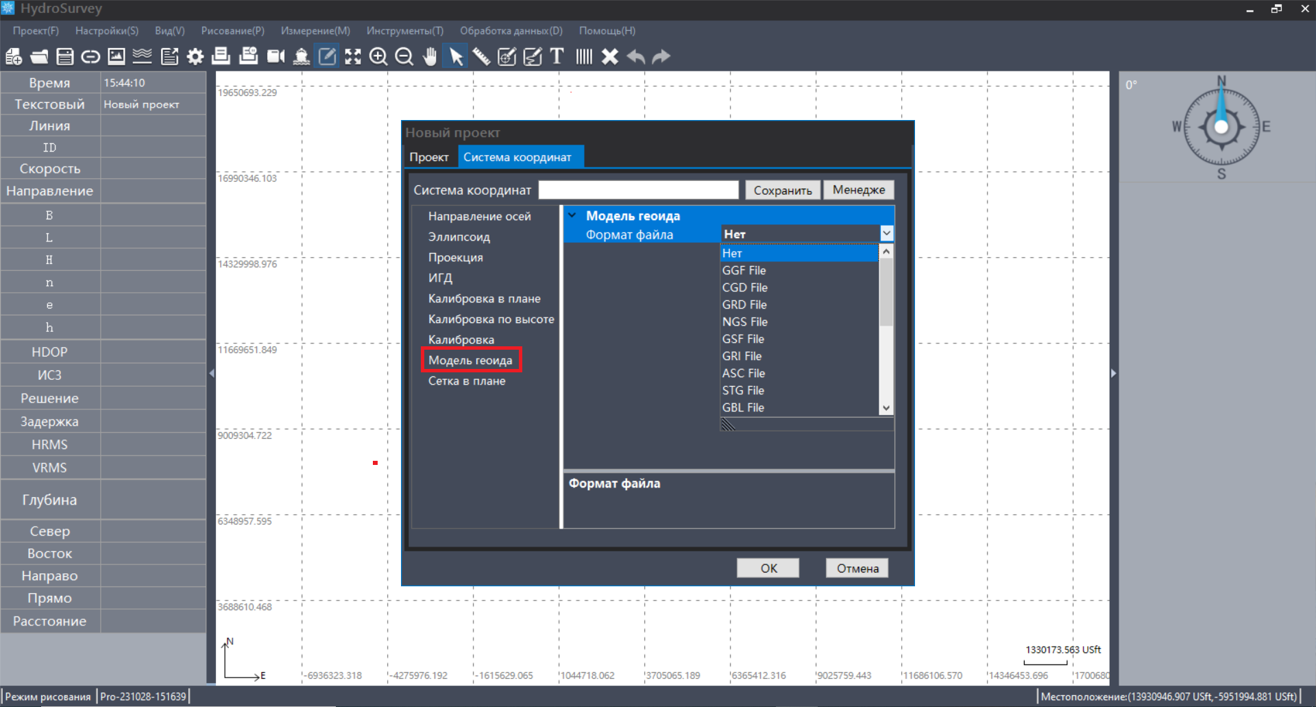This screenshot has height=707, width=1316.
Task: Click the undo arrow icon
Action: pos(636,56)
